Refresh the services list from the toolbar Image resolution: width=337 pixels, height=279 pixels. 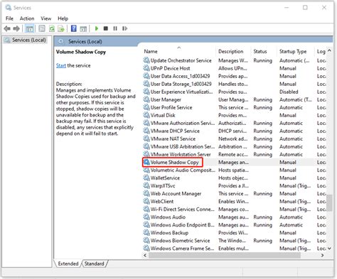tap(52, 28)
